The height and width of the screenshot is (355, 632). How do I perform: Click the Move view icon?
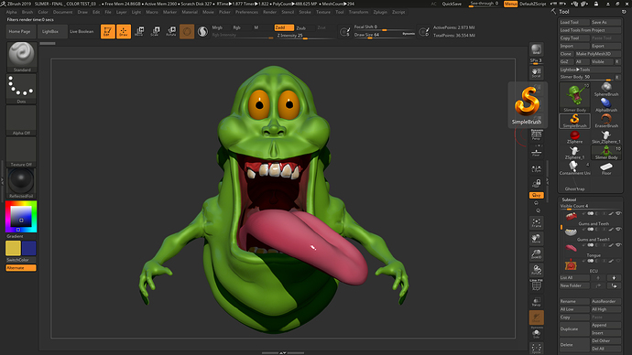point(536,238)
